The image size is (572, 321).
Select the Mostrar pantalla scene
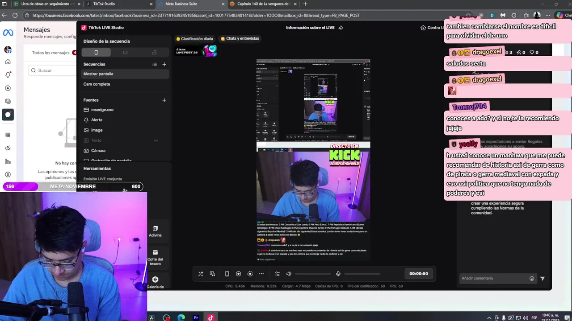point(125,74)
